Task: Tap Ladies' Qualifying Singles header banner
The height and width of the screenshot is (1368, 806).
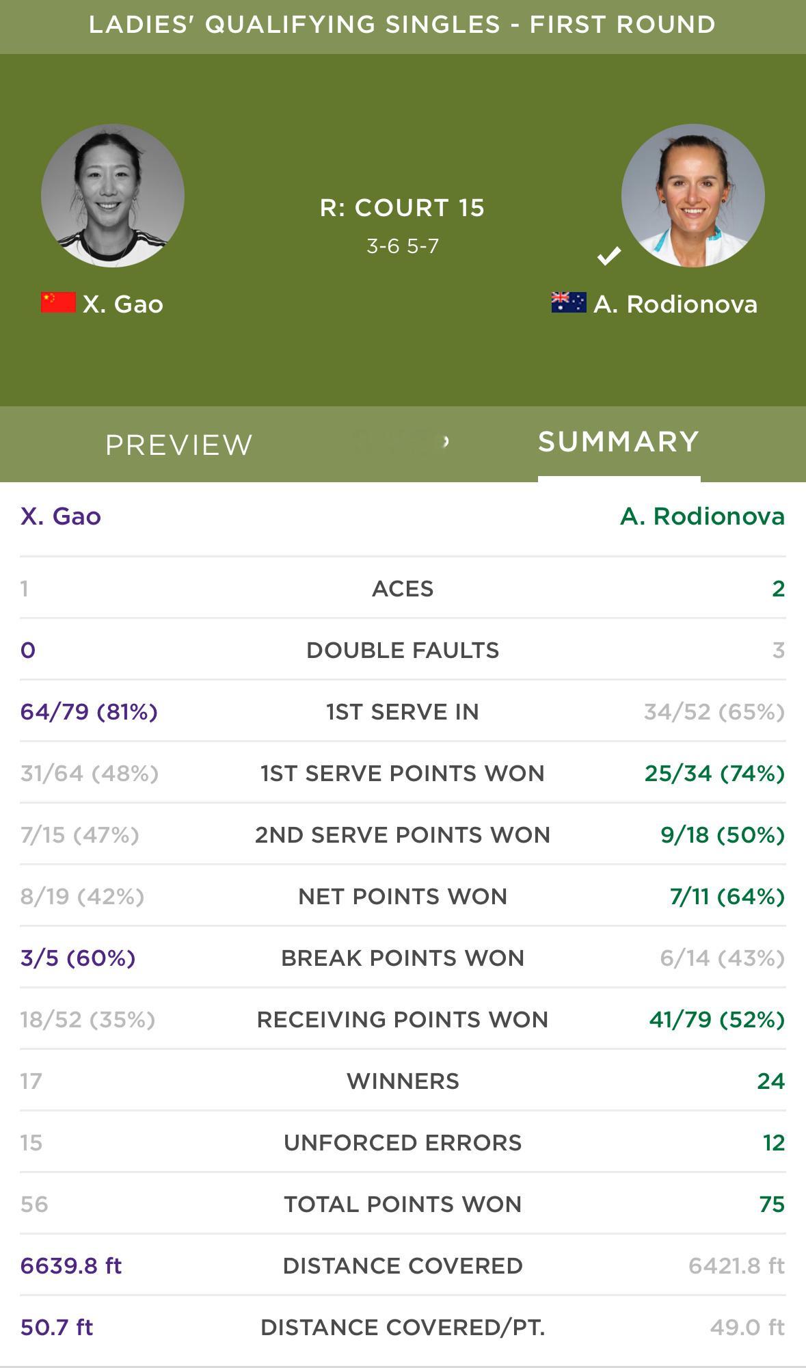Action: (x=403, y=26)
